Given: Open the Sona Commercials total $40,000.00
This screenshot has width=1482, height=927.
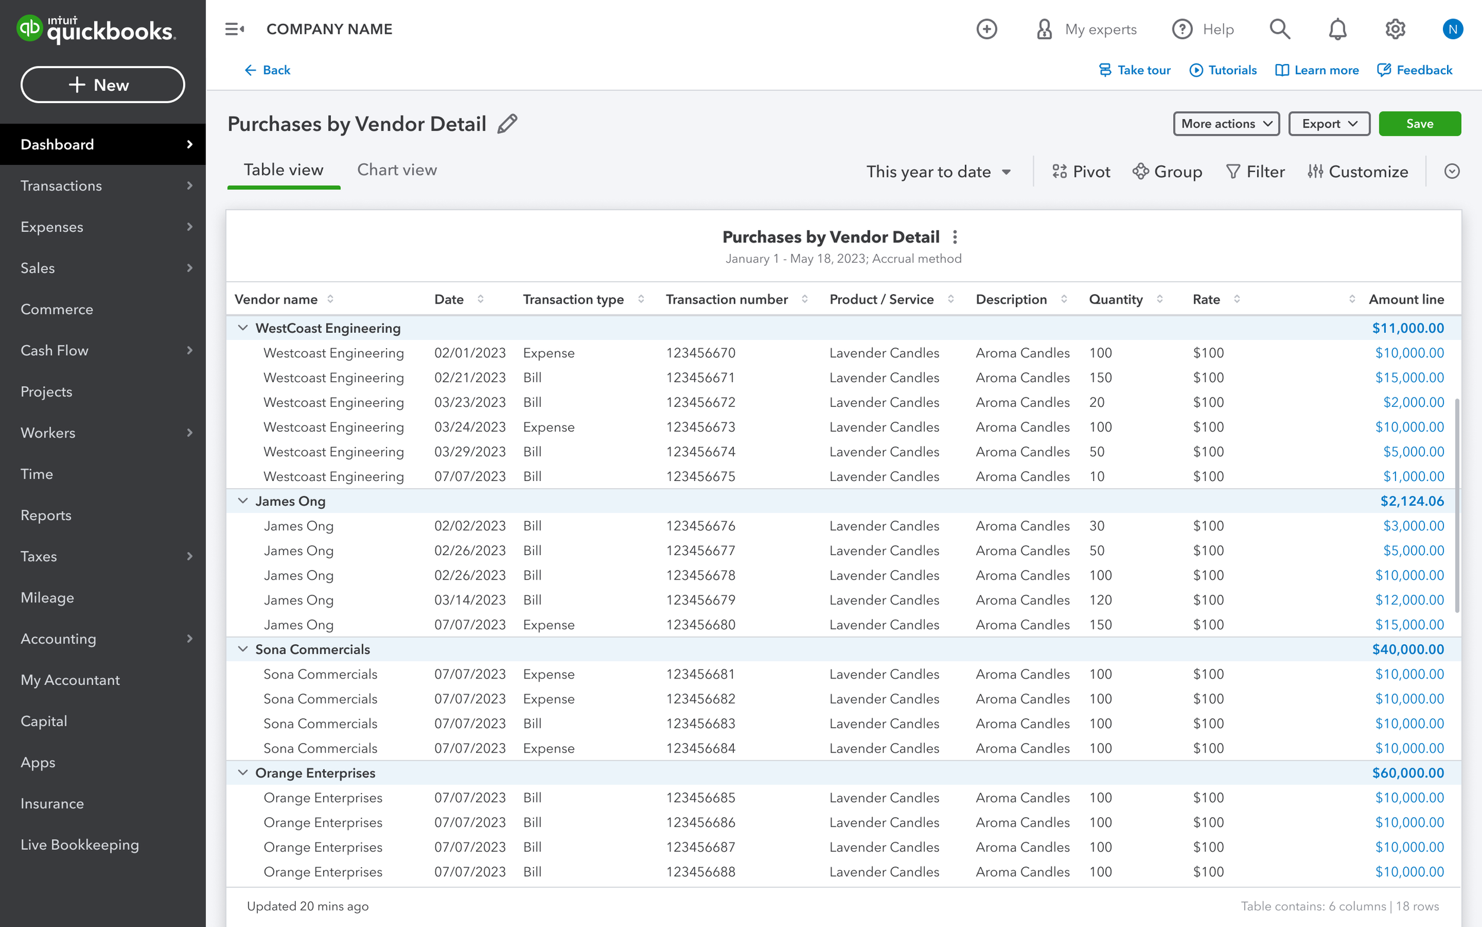Looking at the screenshot, I should pyautogui.click(x=1408, y=649).
